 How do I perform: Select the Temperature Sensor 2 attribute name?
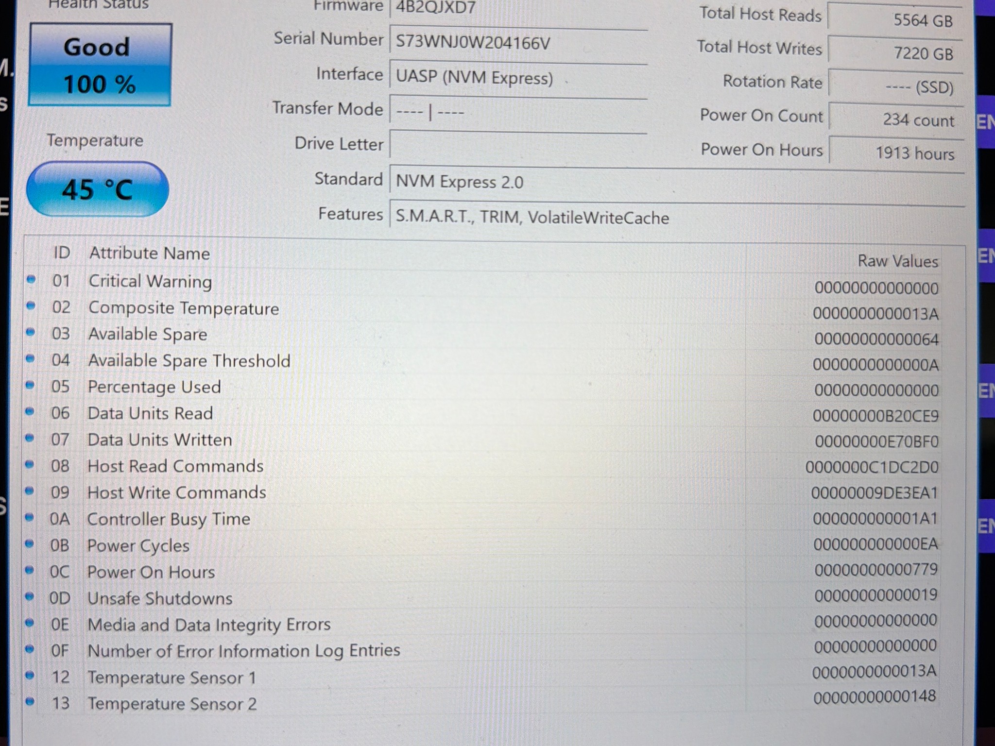172,704
